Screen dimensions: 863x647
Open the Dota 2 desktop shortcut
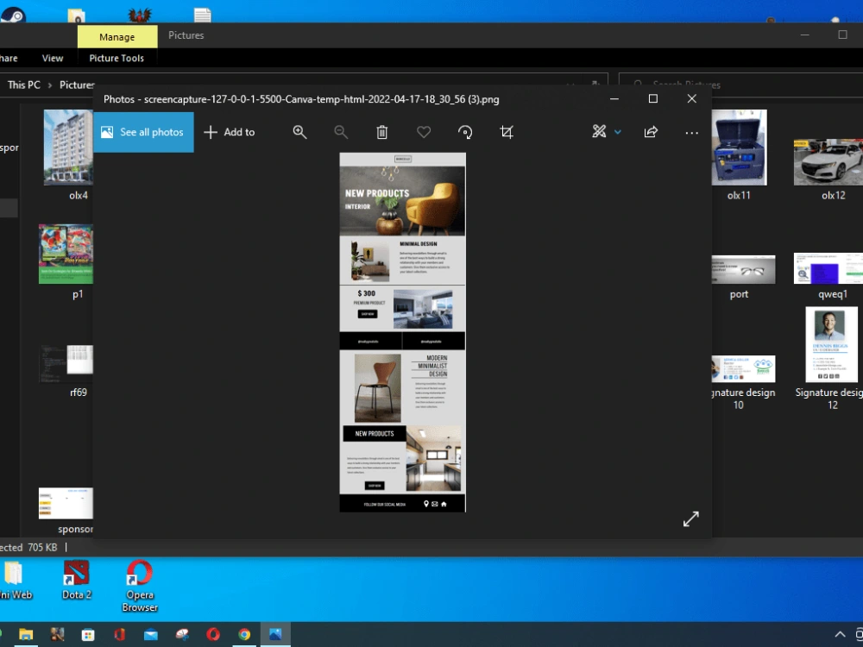tap(76, 580)
